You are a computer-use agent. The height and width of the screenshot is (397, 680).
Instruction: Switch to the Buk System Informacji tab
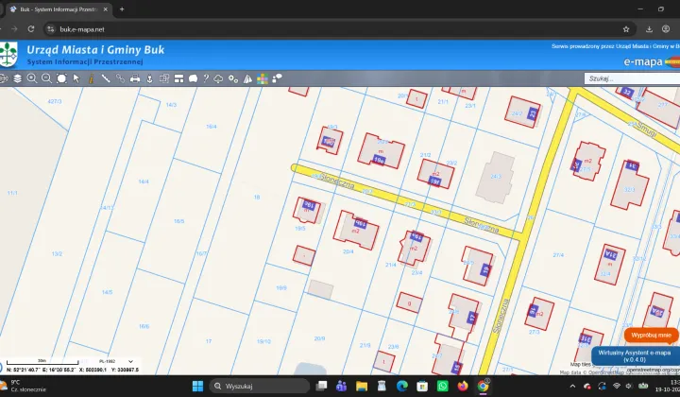59,9
